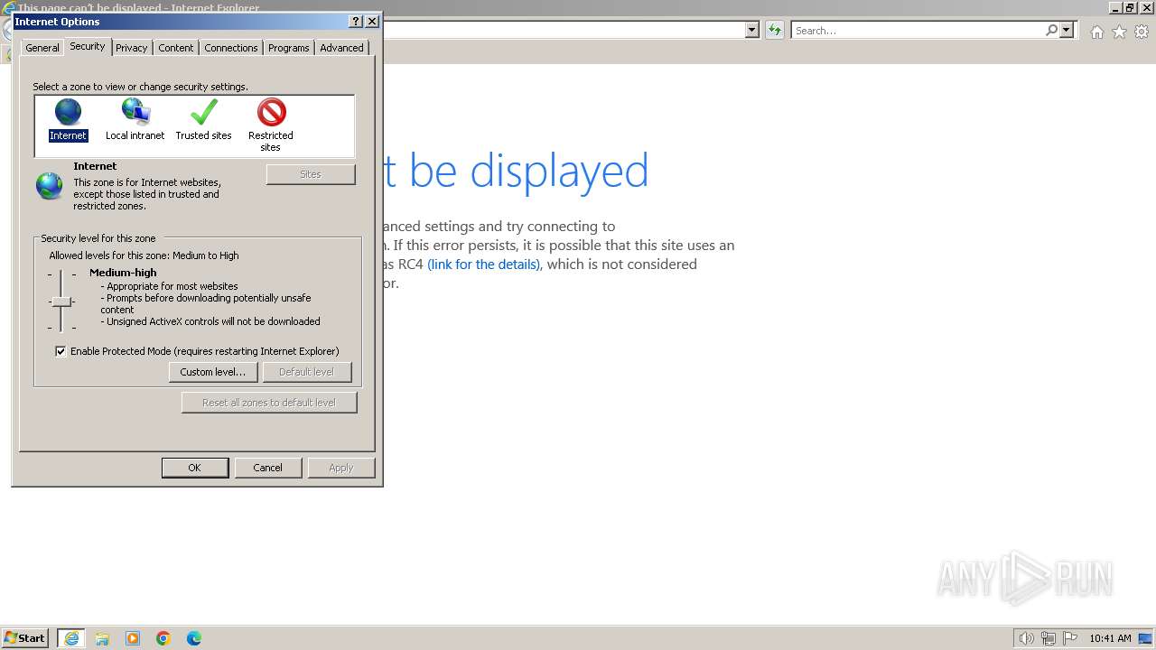Click the Sites button

311,174
